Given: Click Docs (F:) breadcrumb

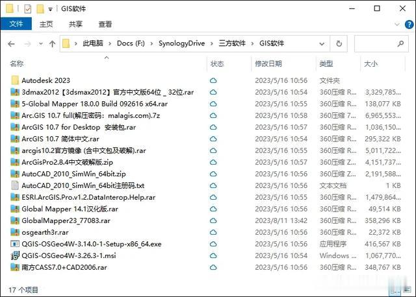Looking at the screenshot, I should (131, 43).
